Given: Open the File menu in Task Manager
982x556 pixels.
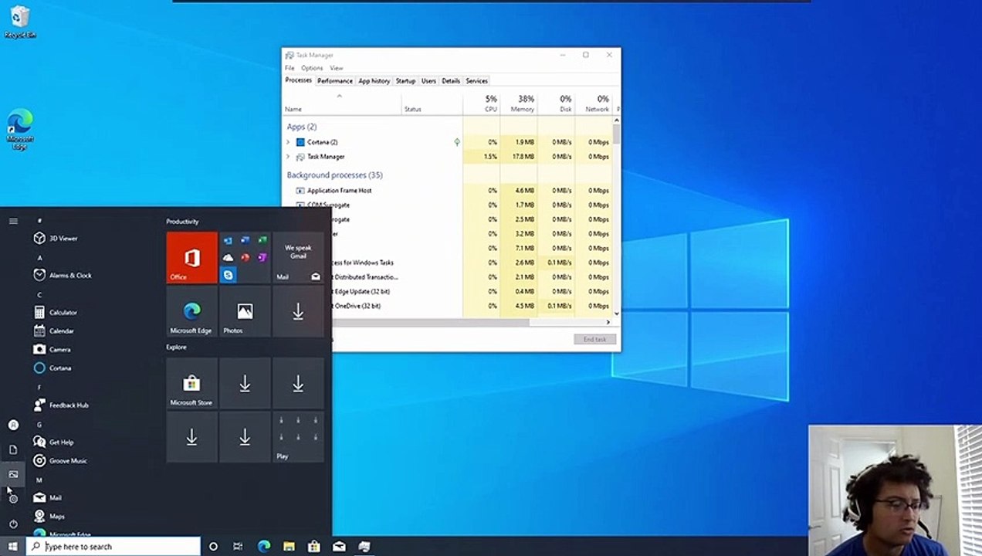Looking at the screenshot, I should pyautogui.click(x=290, y=68).
